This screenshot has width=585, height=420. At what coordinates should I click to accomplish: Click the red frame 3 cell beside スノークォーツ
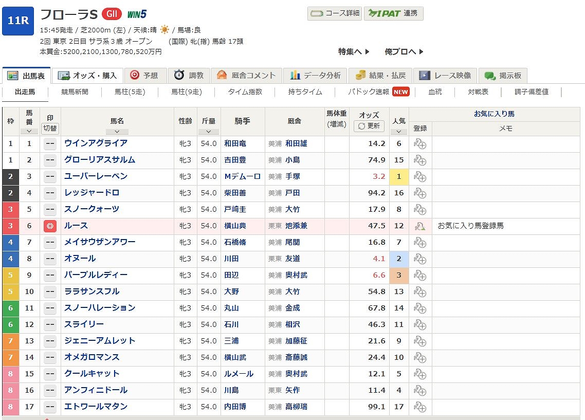[x=11, y=209]
